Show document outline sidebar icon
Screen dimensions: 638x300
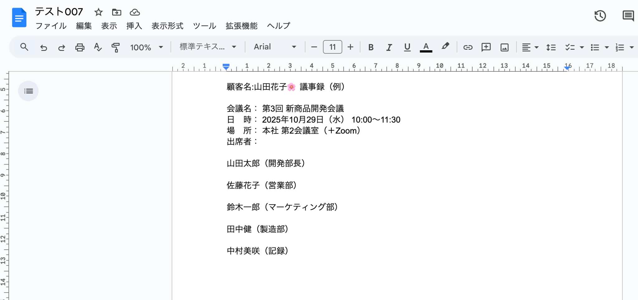click(x=28, y=91)
